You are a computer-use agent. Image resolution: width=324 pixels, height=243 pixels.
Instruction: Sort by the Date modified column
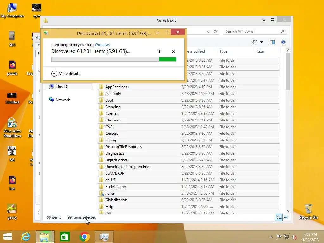196,51
